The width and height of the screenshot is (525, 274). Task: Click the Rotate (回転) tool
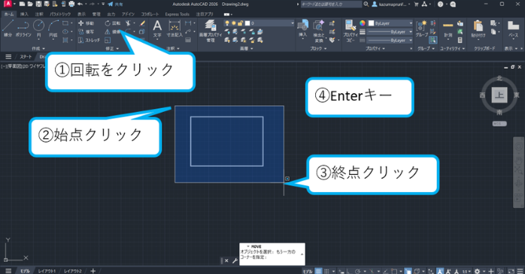point(113,23)
